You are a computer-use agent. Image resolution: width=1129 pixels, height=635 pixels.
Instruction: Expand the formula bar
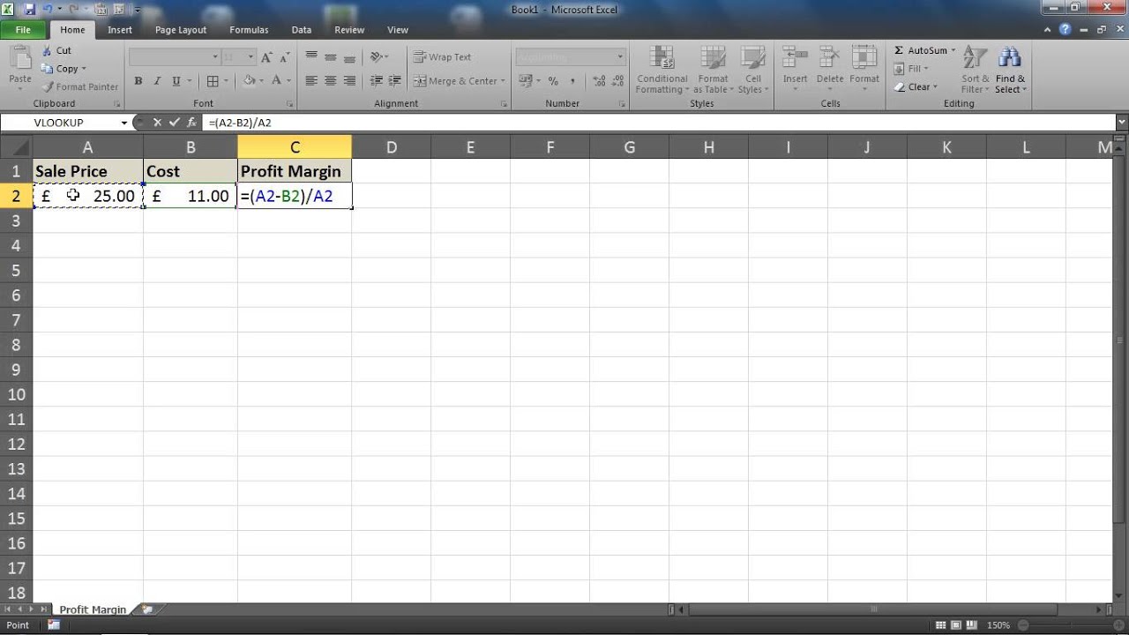pyautogui.click(x=1121, y=123)
